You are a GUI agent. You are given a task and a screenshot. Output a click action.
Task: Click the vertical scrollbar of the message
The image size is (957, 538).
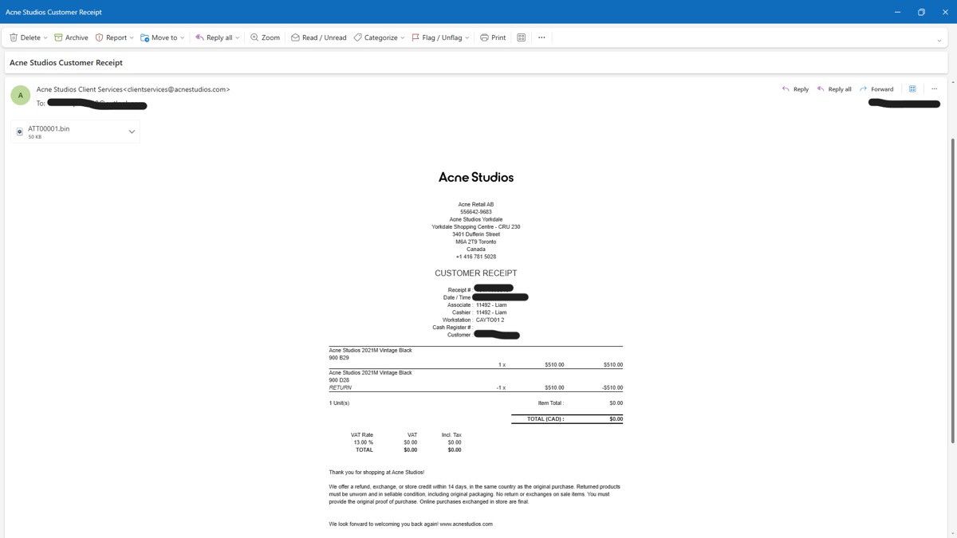[x=953, y=290]
